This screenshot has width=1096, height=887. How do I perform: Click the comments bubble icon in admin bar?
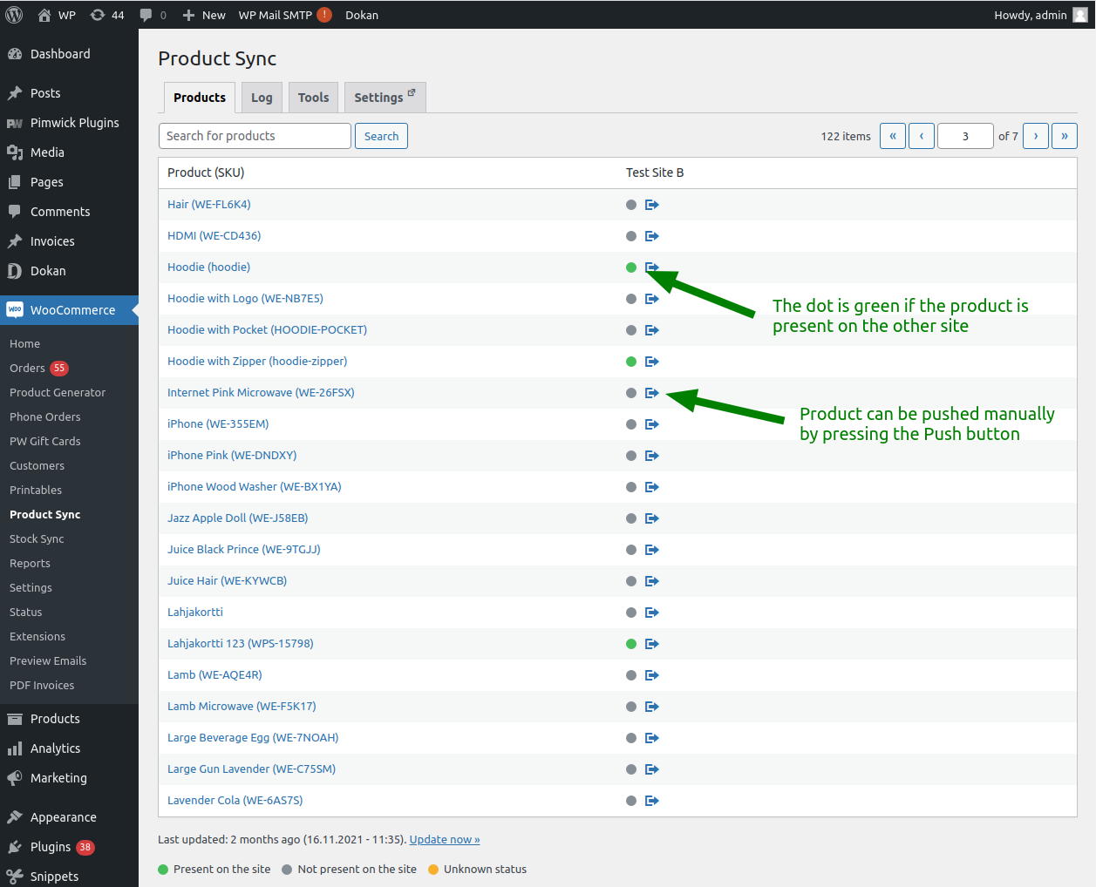click(x=145, y=14)
